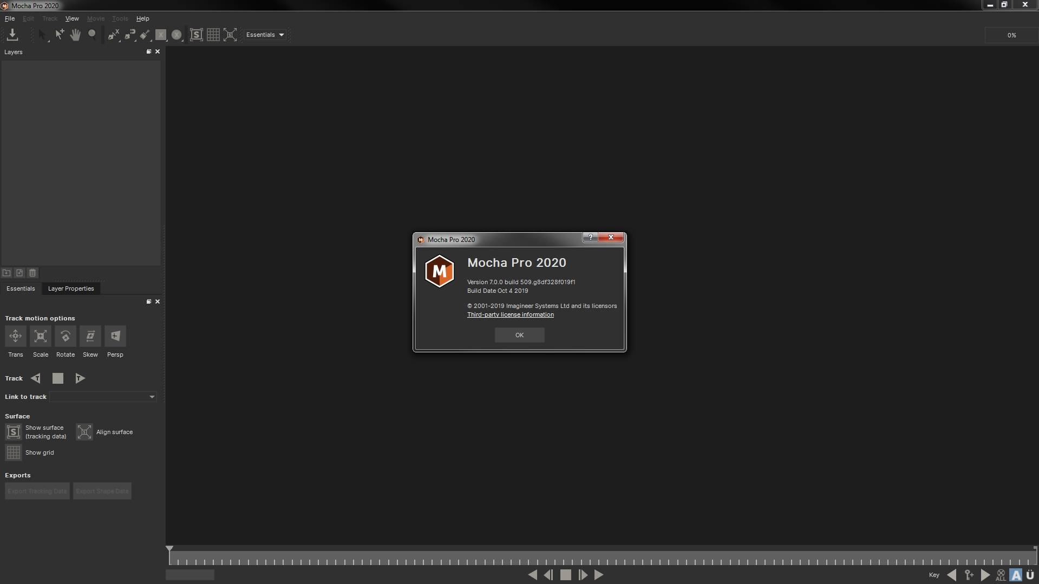The image size is (1039, 584).
Task: Click the duplicate layer icon
Action: [19, 273]
